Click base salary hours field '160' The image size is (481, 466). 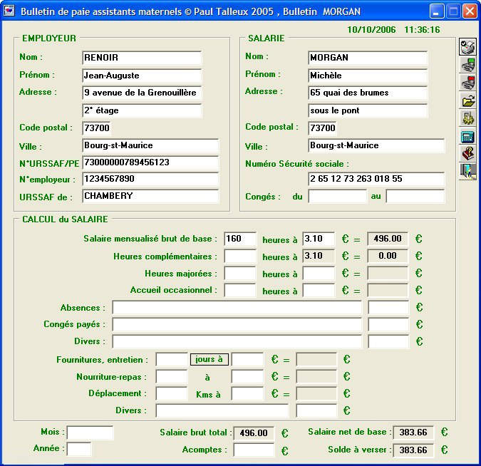coord(240,239)
